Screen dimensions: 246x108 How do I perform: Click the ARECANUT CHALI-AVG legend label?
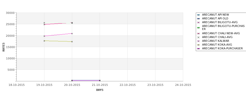pos(217,37)
